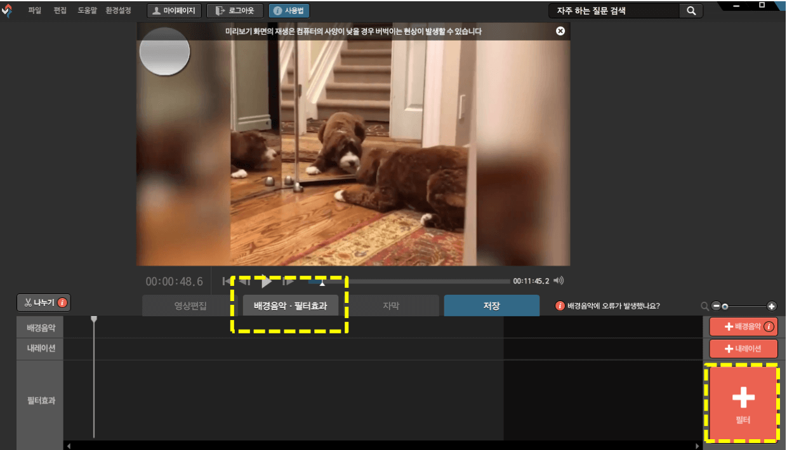
Task: Click the timeline zoom slider handle
Action: [725, 306]
